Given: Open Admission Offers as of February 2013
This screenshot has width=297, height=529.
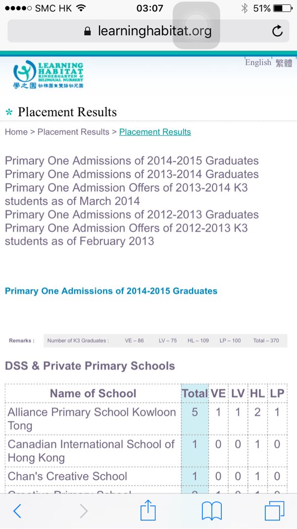Looking at the screenshot, I should pos(126,234).
